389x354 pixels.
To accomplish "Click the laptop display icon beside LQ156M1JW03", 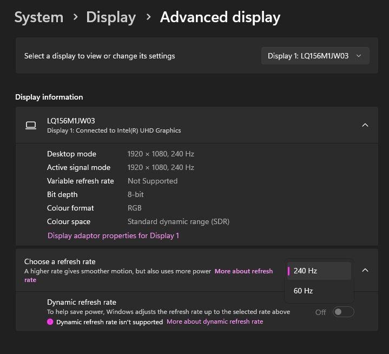I will pos(31,125).
